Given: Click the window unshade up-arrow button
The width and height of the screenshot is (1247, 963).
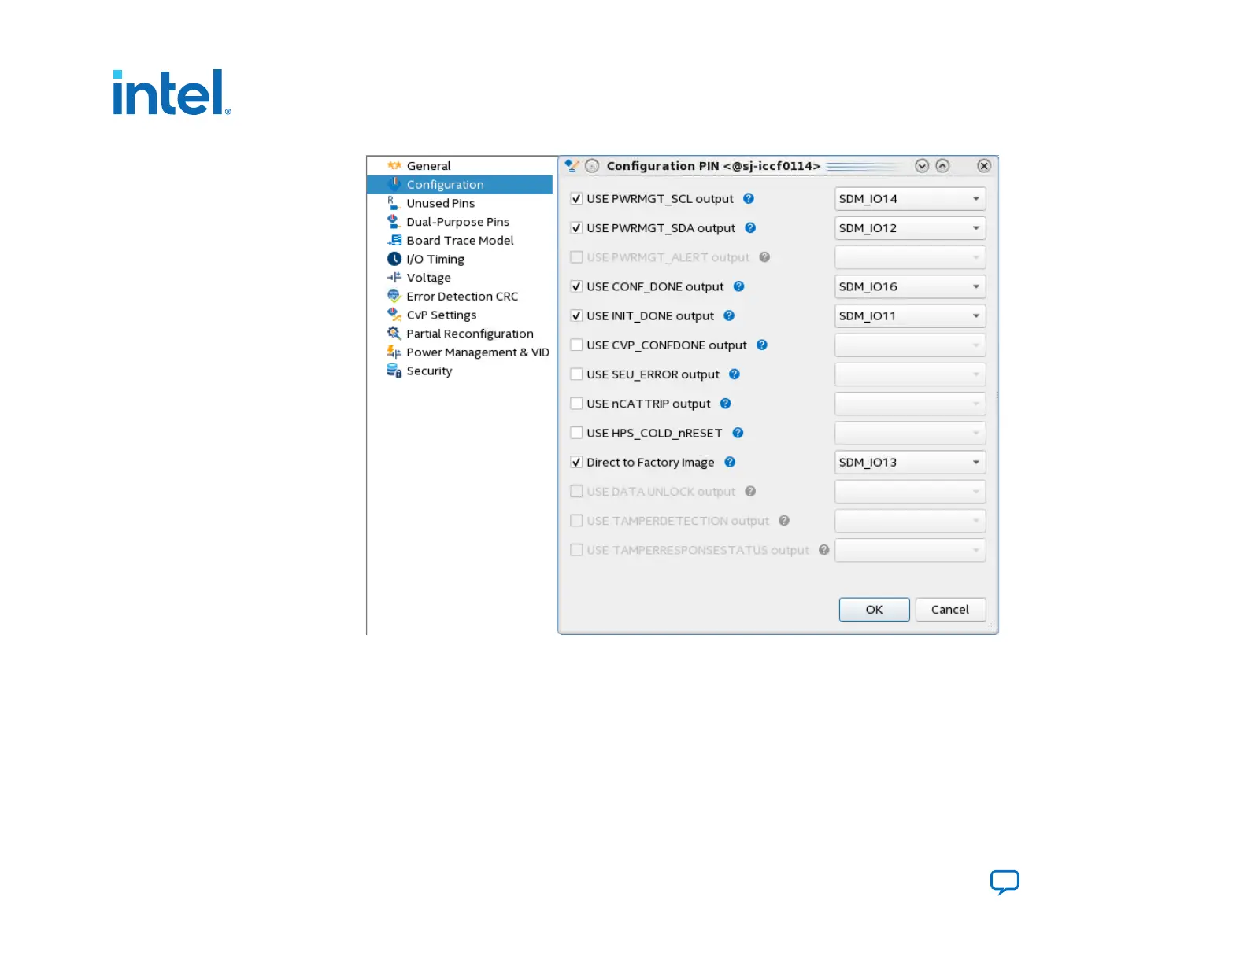Looking at the screenshot, I should 942,166.
